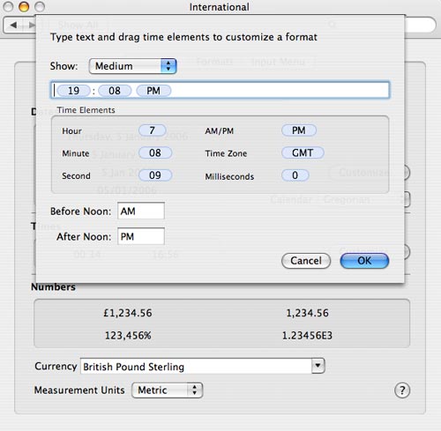Select the 19 hour token in format field
This screenshot has width=441, height=431.
coord(73,91)
